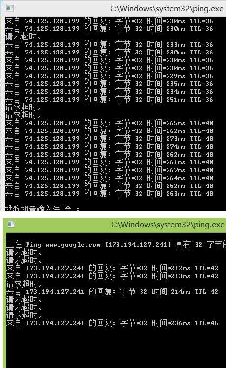Click the upper window's C:\Windows\system32\ping.exe title
226x368 pixels.
(167, 9)
